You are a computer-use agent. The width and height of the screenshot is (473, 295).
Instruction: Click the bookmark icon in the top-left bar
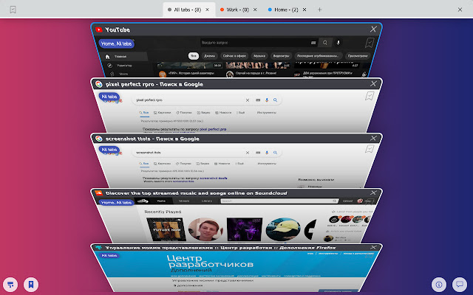pos(13,10)
